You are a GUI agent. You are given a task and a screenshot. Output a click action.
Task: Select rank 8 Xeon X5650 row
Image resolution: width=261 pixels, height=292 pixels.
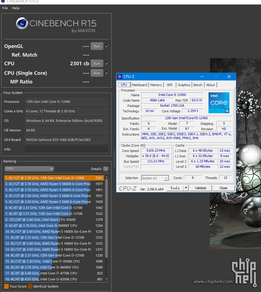54,220
